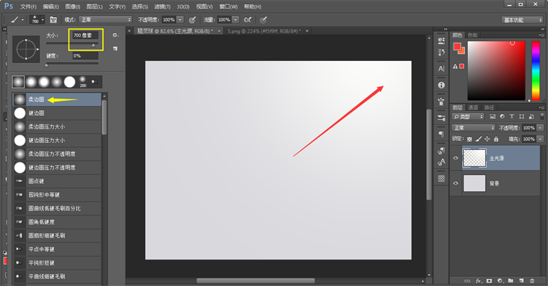This screenshot has height=286, width=548.
Task: Toggle pressure for opacity button
Action: pyautogui.click(x=191, y=20)
